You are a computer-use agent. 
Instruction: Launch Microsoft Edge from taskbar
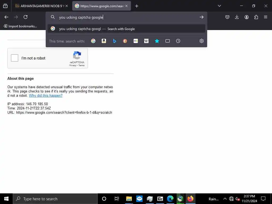tap(170, 199)
